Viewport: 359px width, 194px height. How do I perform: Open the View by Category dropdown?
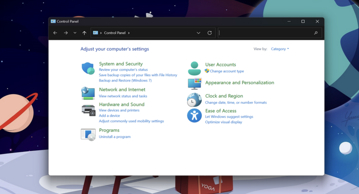click(280, 49)
